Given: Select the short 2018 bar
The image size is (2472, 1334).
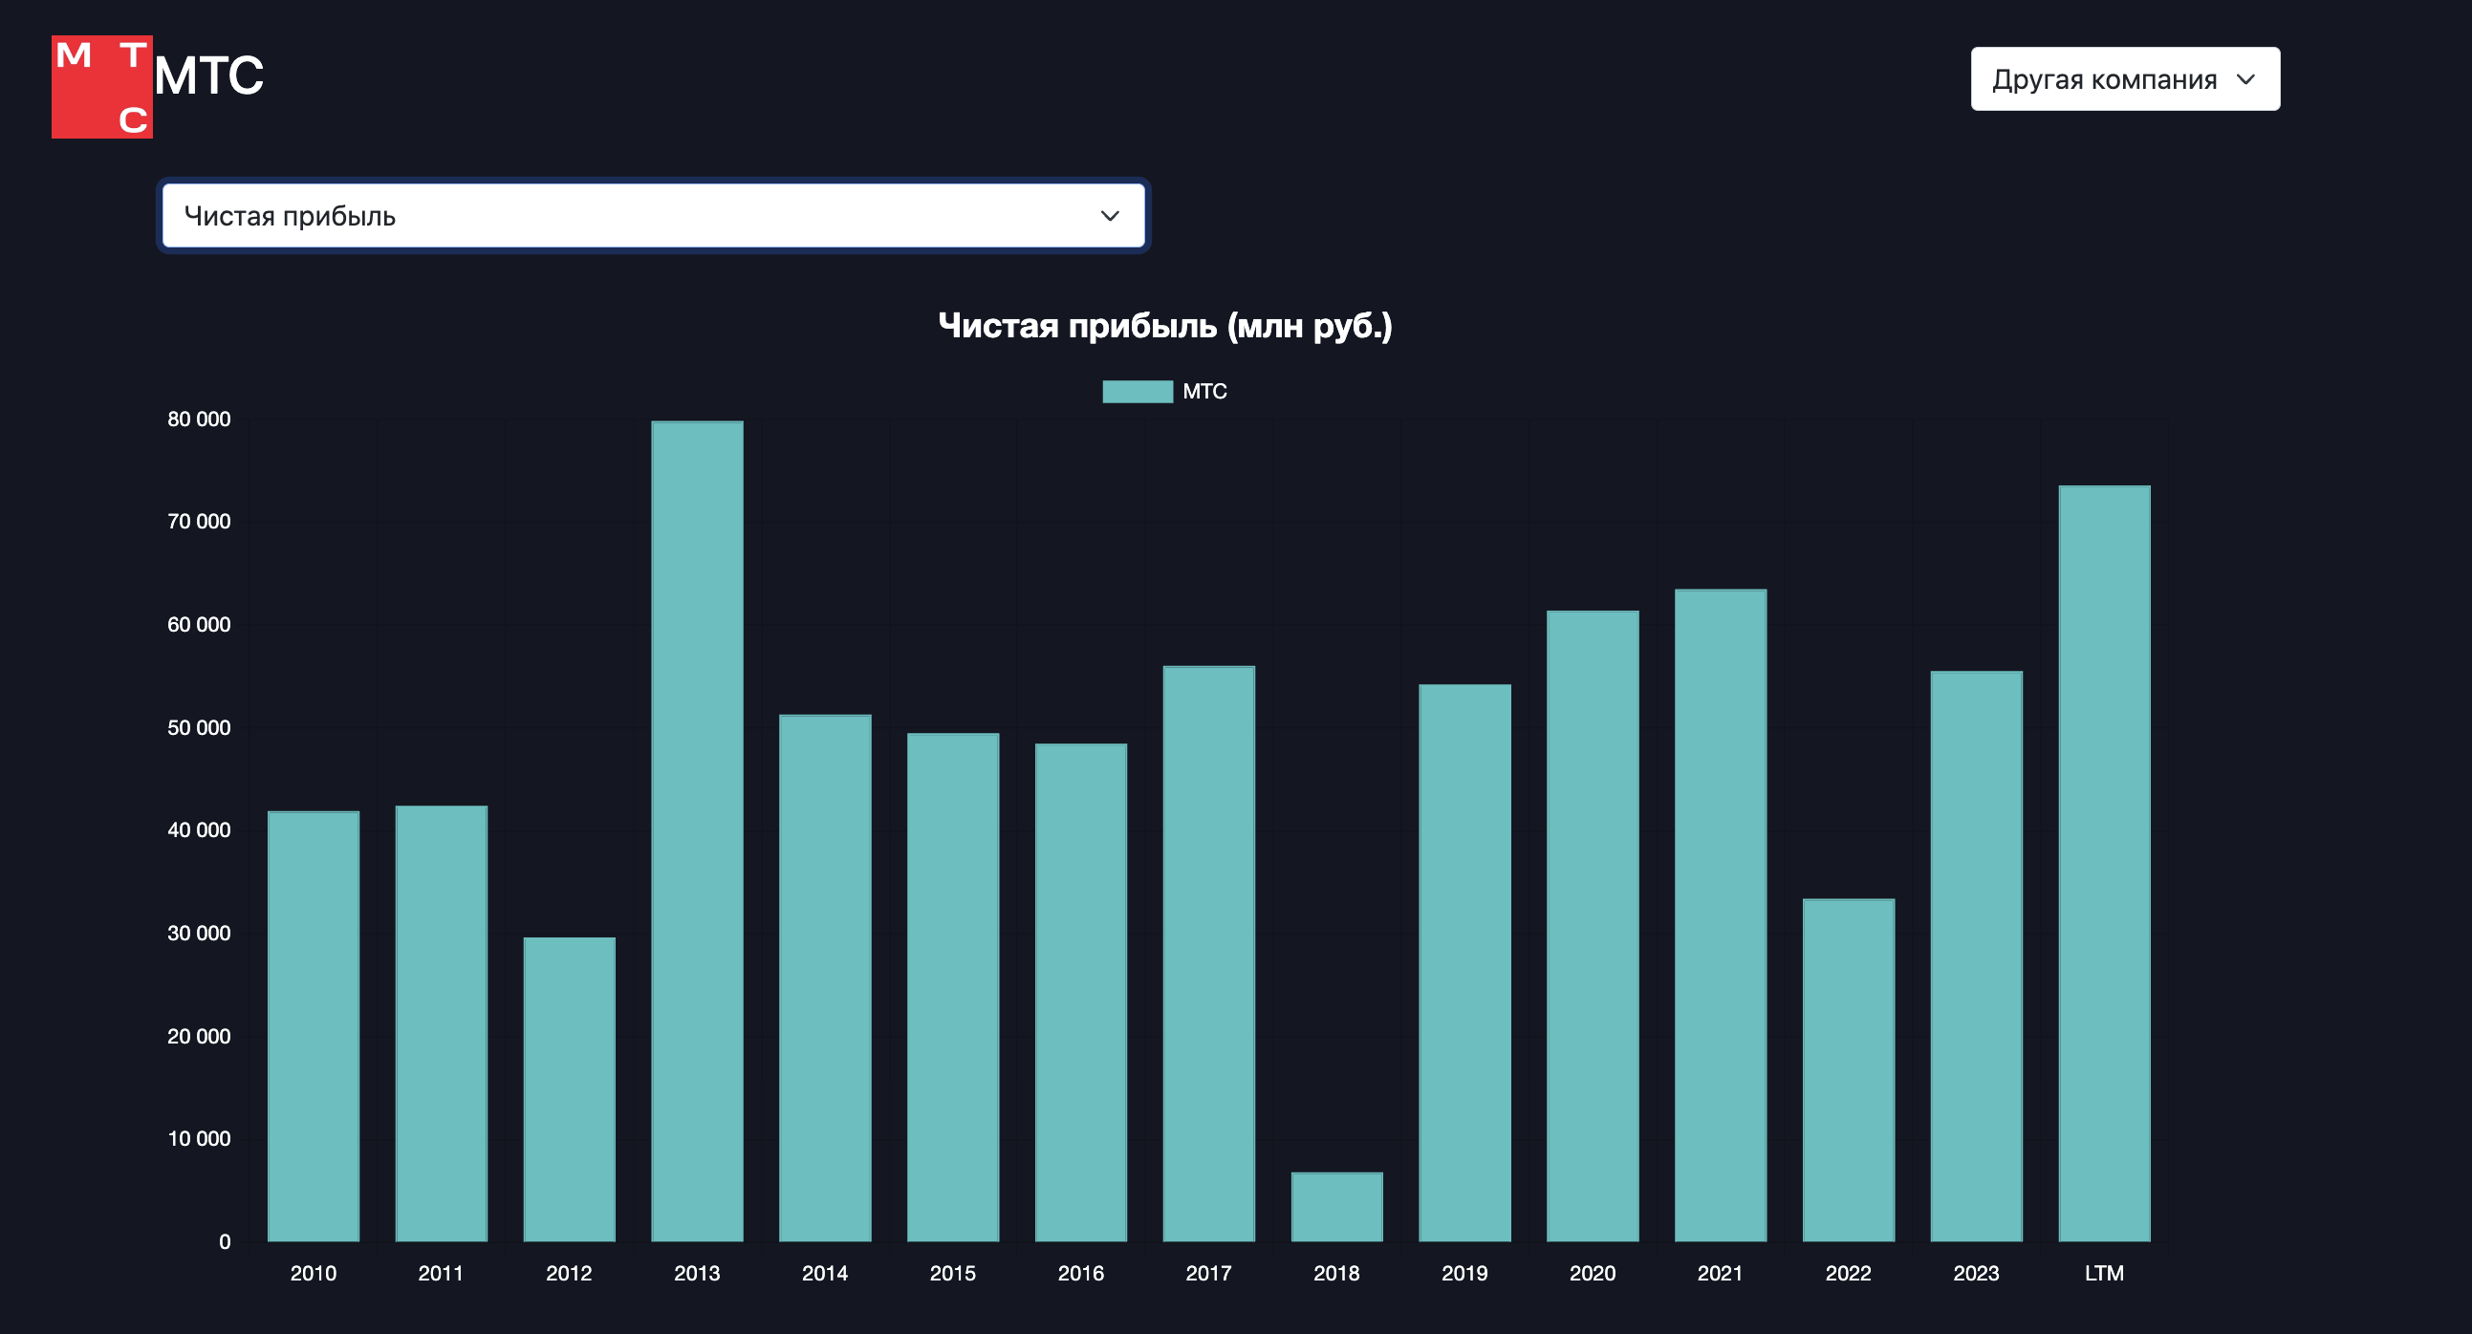Looking at the screenshot, I should [1336, 1208].
